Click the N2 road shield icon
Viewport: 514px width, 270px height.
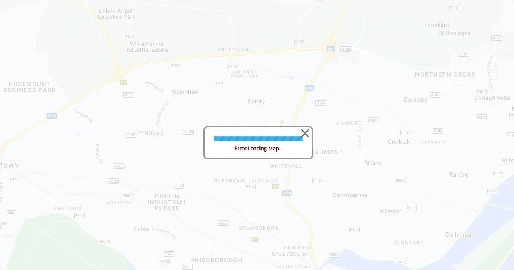(123, 82)
